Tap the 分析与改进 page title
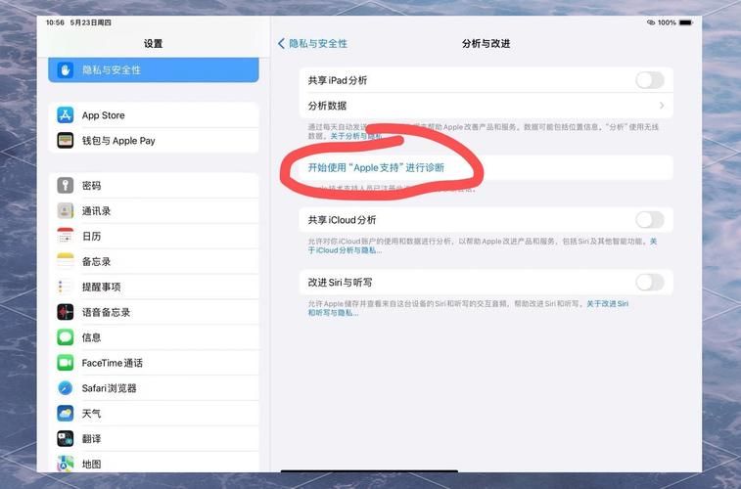This screenshot has height=489, width=741. 486,43
